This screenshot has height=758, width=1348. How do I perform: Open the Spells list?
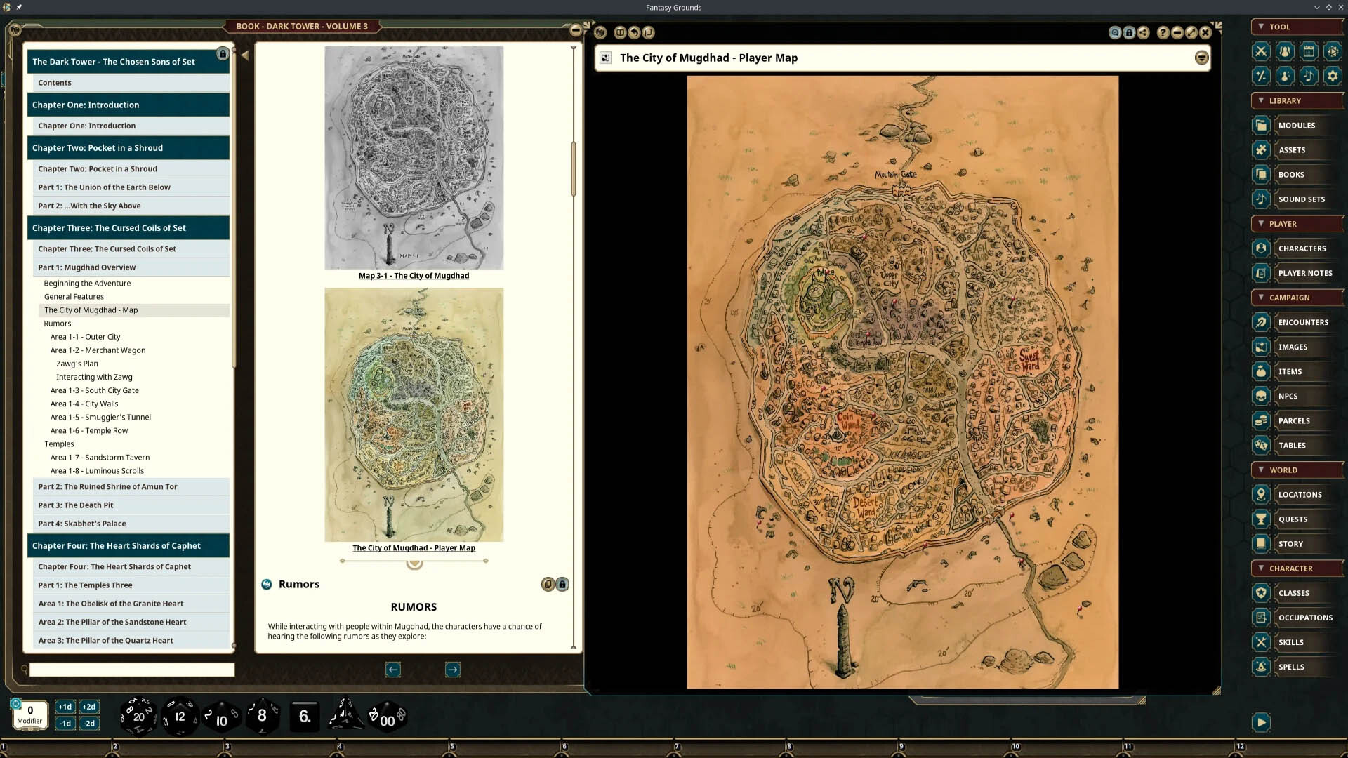[x=1290, y=667]
